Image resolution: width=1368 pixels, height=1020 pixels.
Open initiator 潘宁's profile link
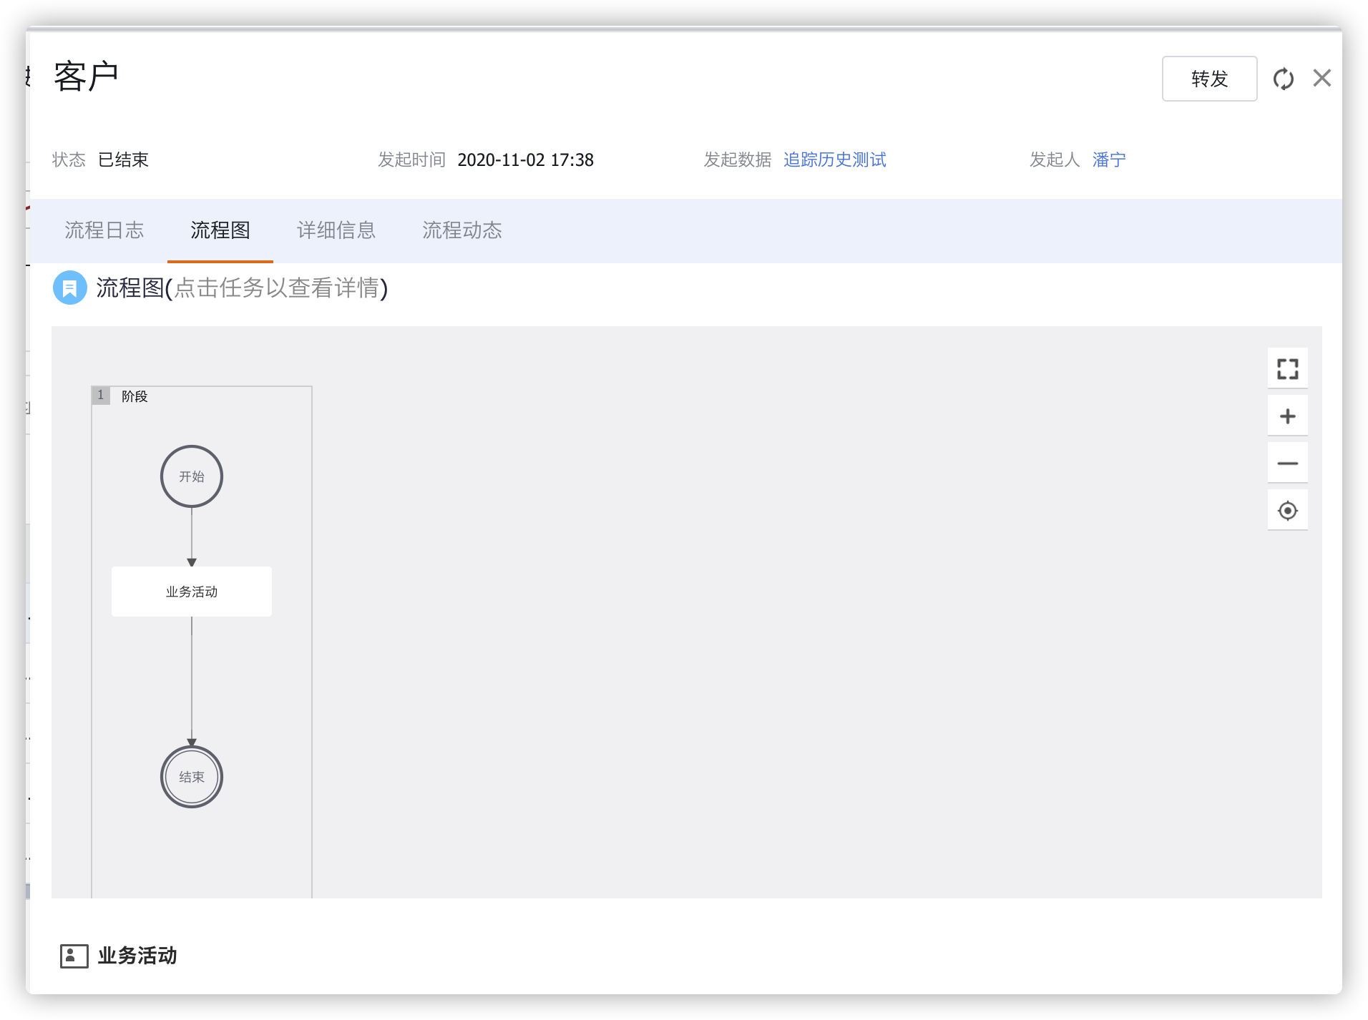click(x=1108, y=160)
